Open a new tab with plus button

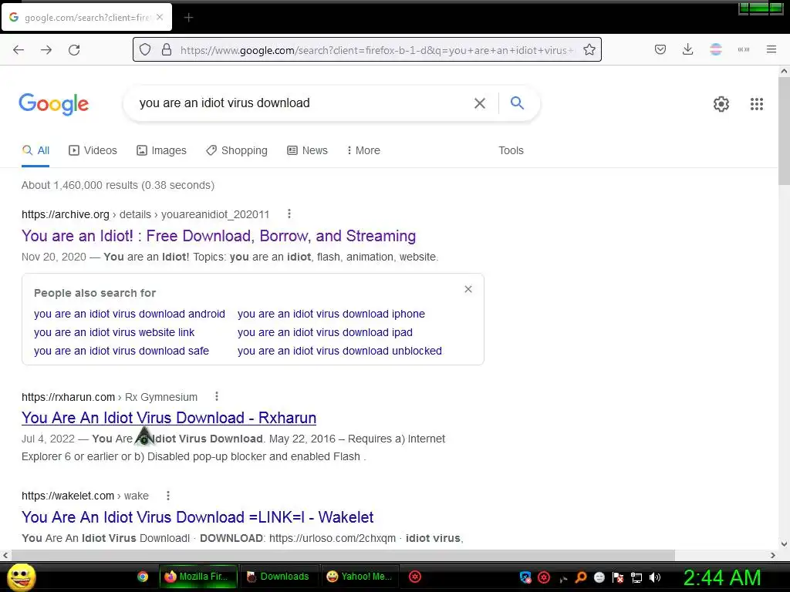tap(188, 18)
